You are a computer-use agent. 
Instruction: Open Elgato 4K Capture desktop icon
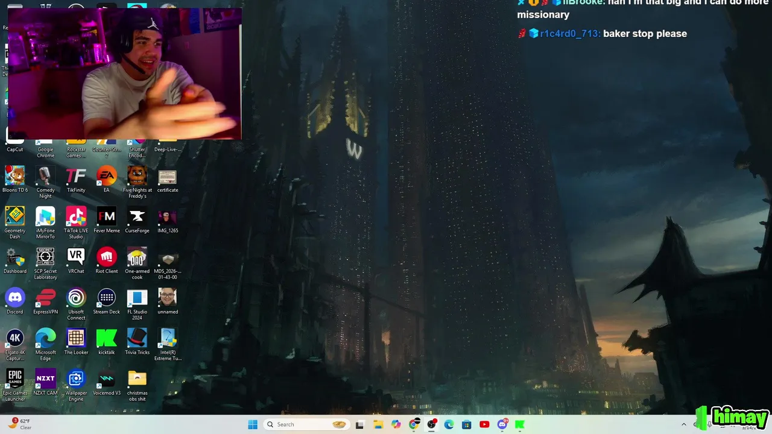(15, 338)
